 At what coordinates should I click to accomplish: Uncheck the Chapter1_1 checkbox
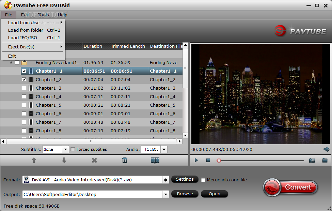pos(24,71)
